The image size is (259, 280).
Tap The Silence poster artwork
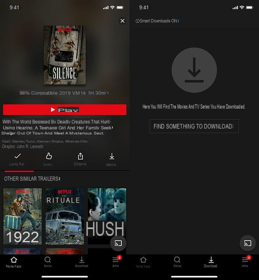pos(65,55)
